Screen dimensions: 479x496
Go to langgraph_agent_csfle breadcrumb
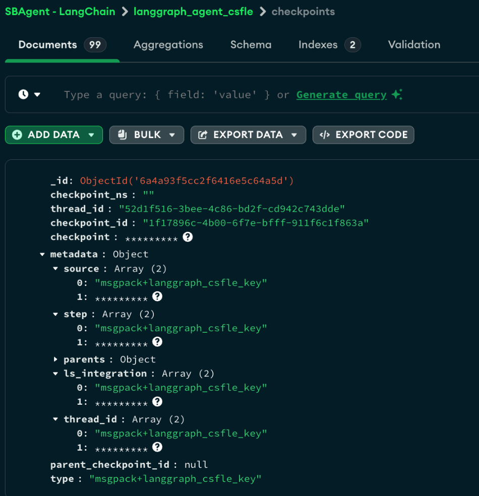tap(193, 12)
